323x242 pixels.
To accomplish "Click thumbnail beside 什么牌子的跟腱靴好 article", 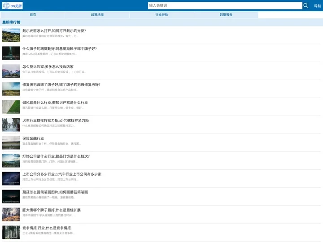I will coord(11,53).
